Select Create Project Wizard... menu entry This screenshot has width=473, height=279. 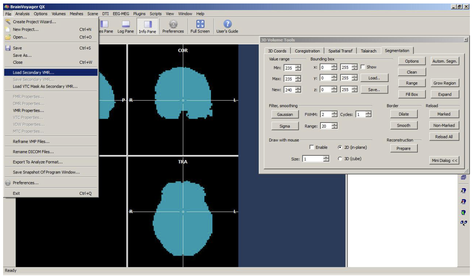point(51,22)
